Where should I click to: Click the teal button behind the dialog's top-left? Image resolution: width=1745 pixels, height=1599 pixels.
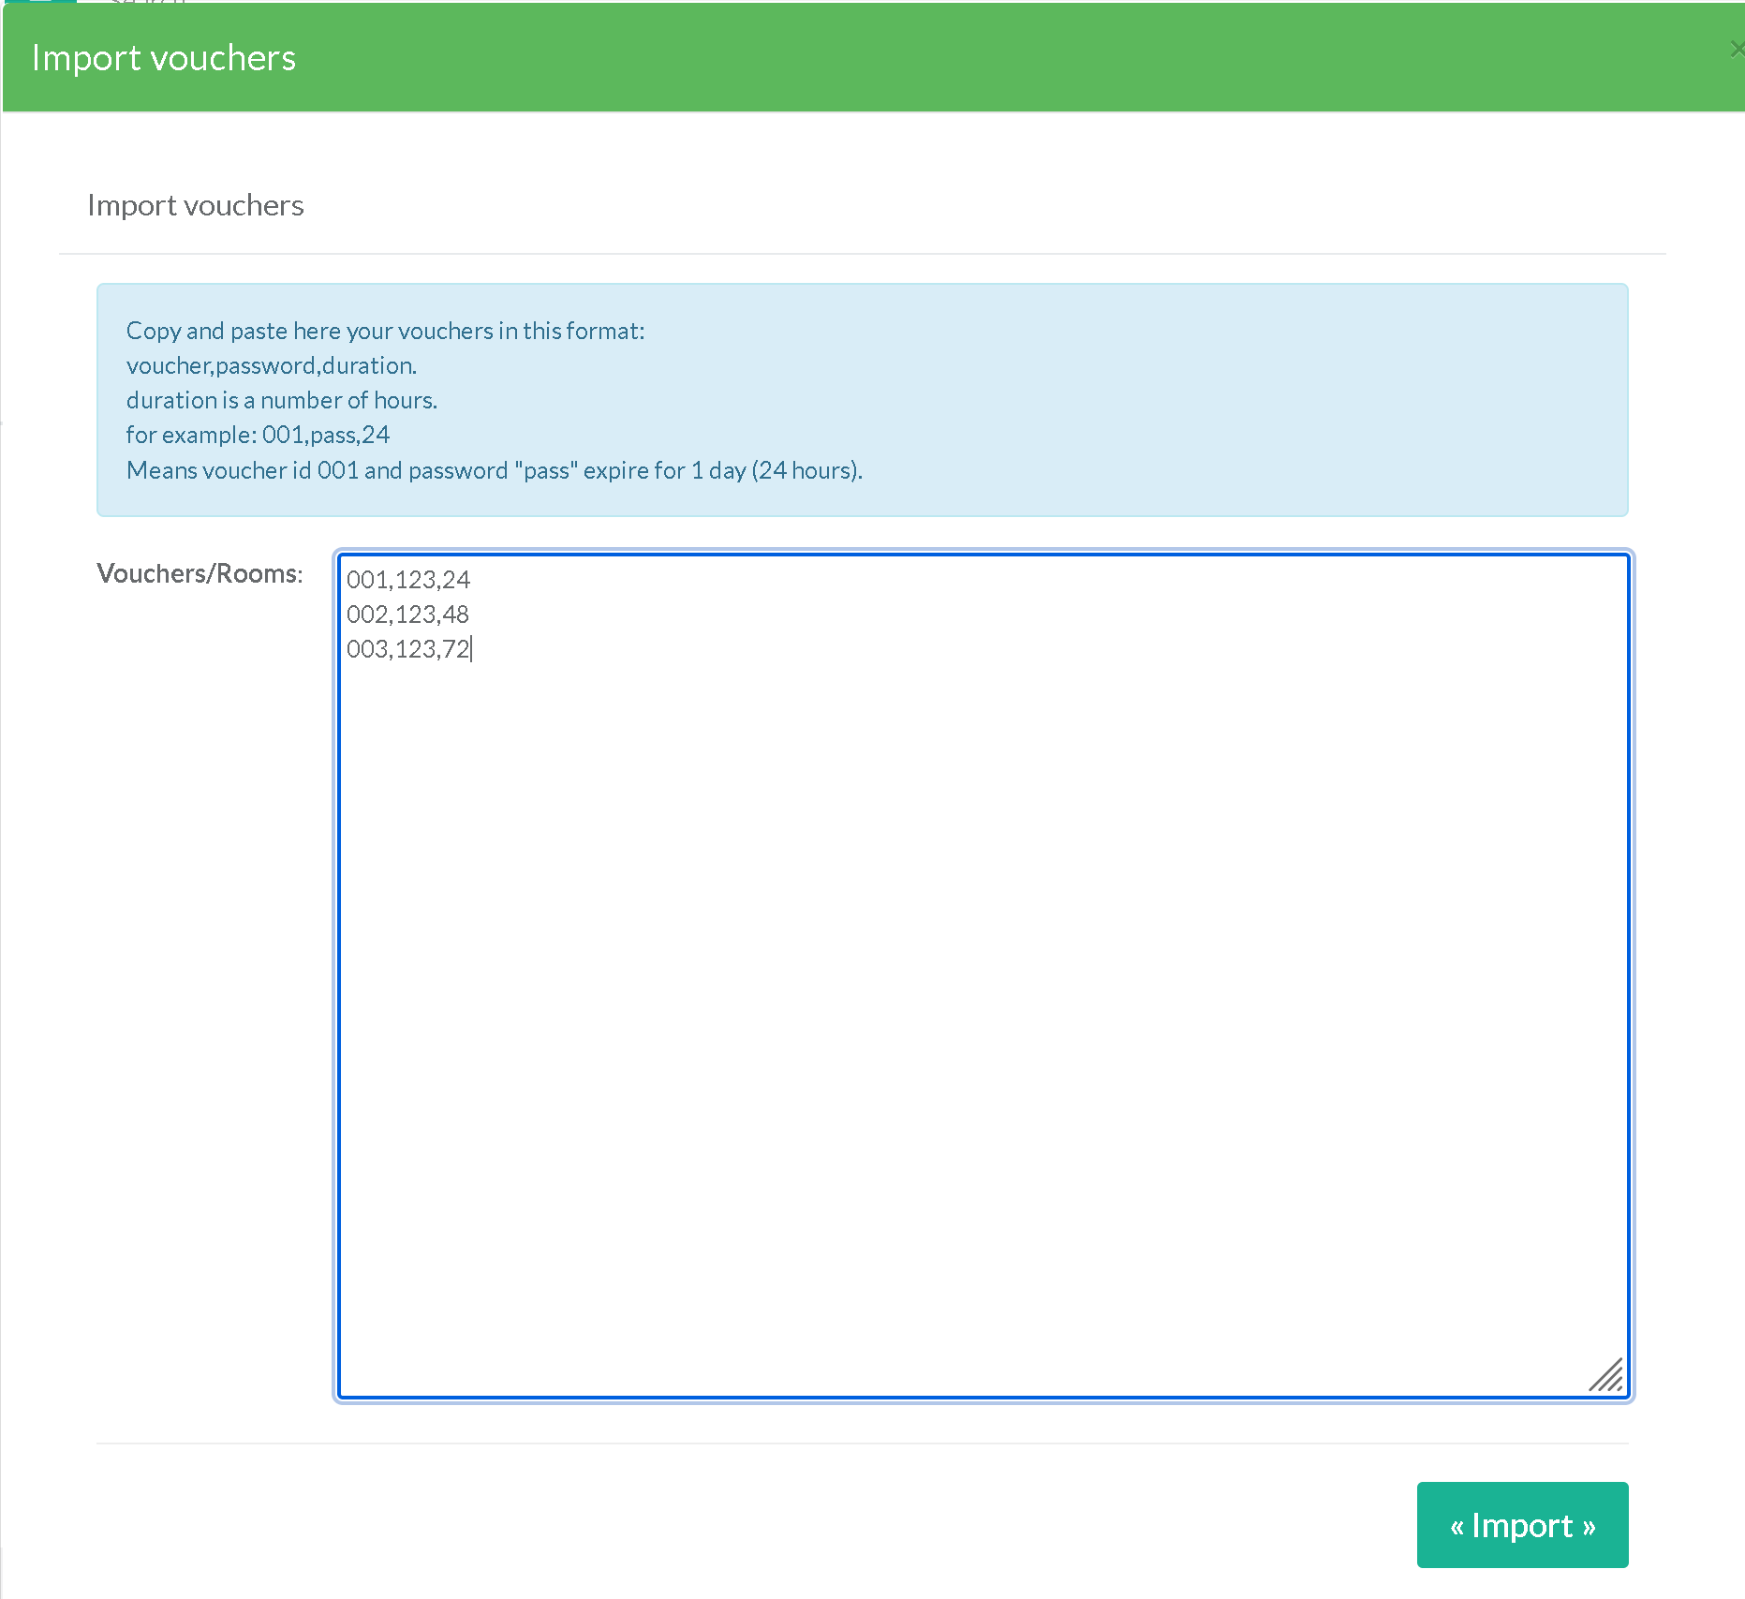pyautogui.click(x=39, y=2)
